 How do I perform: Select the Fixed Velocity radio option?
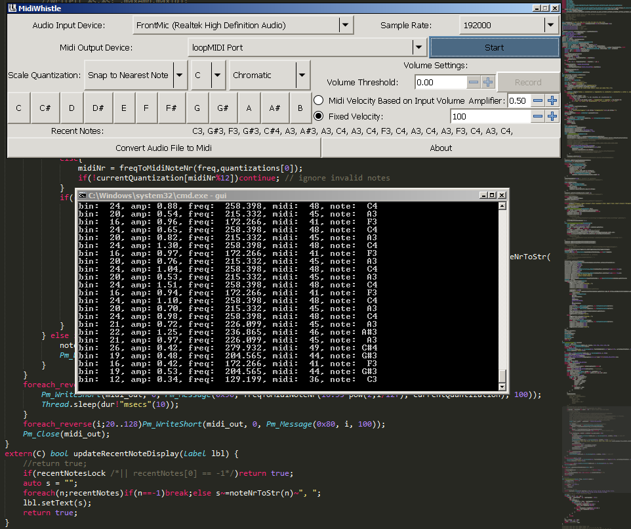(319, 116)
